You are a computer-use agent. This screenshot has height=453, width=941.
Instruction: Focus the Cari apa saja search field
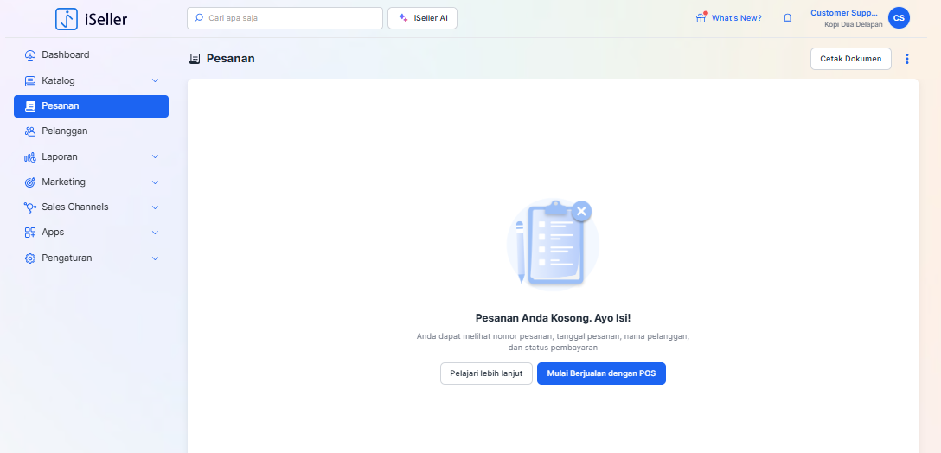[x=285, y=18]
